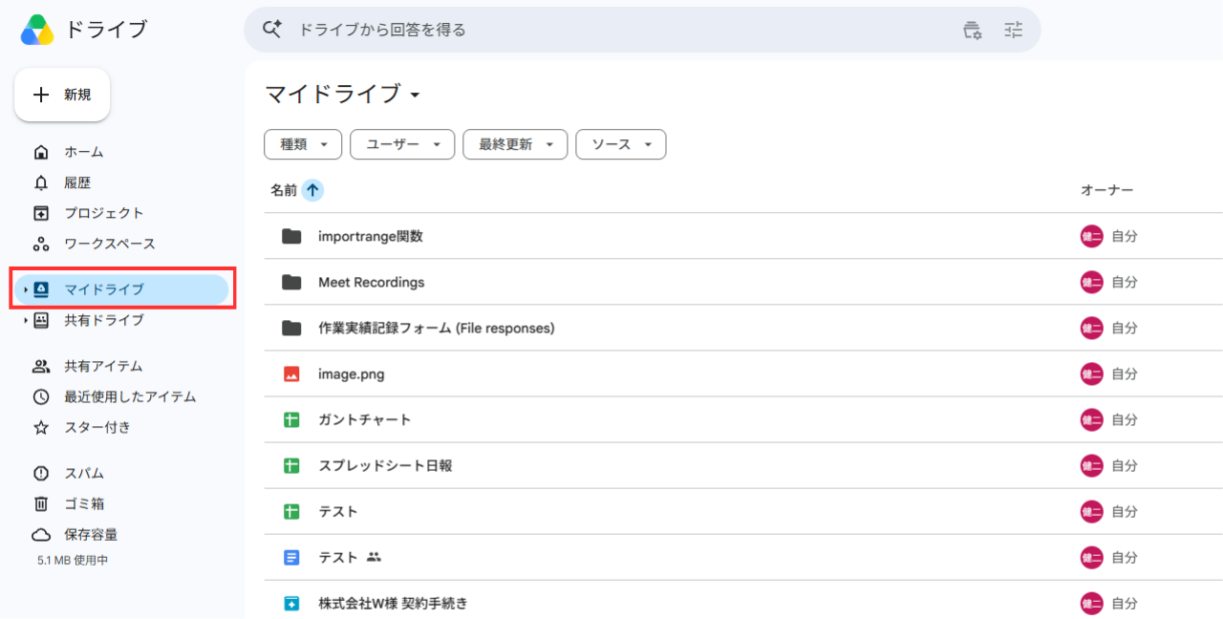Viewport: 1223px width, 619px height.
Task: Open the ユーザー filter dropdown
Action: click(402, 144)
